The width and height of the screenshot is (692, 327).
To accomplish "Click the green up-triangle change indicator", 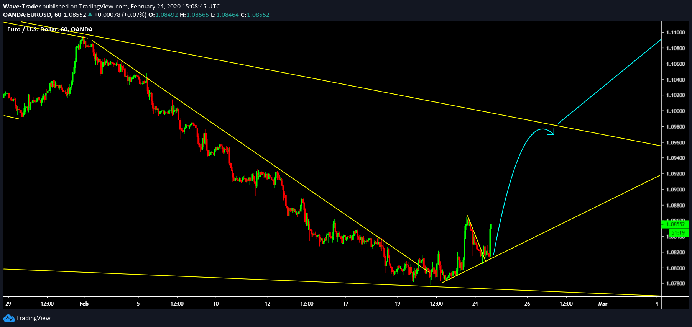I will click(90, 15).
